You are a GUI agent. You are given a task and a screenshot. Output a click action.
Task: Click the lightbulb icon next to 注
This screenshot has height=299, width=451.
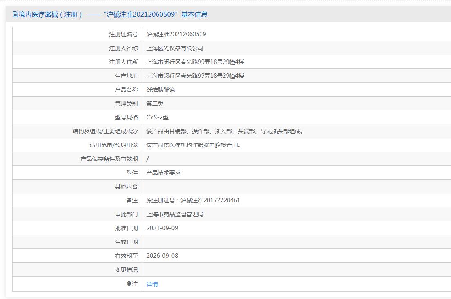129,284
